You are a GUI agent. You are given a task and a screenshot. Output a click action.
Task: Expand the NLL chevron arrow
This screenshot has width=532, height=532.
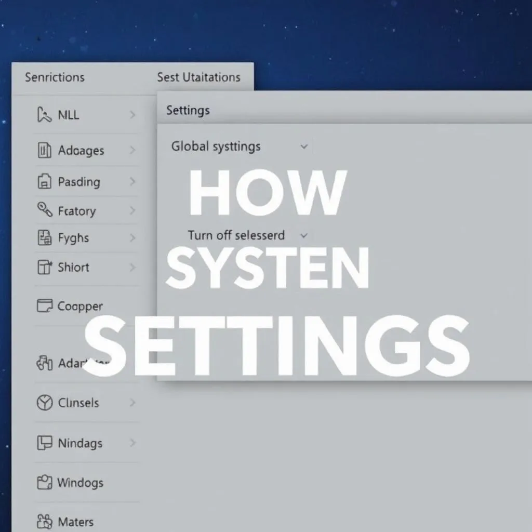[x=132, y=115]
